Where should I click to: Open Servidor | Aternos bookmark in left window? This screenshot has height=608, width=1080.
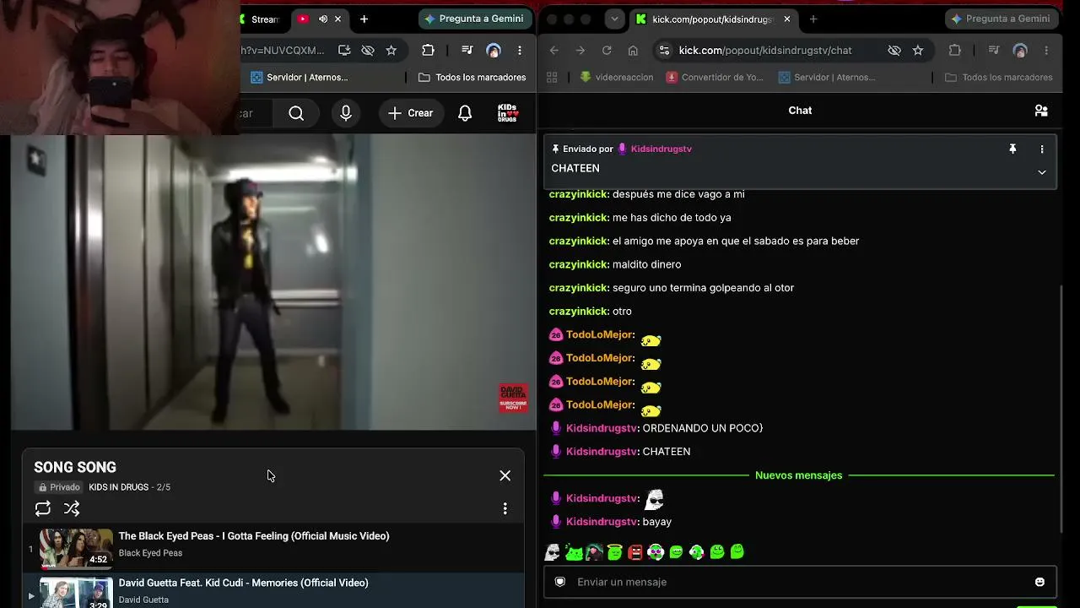300,78
